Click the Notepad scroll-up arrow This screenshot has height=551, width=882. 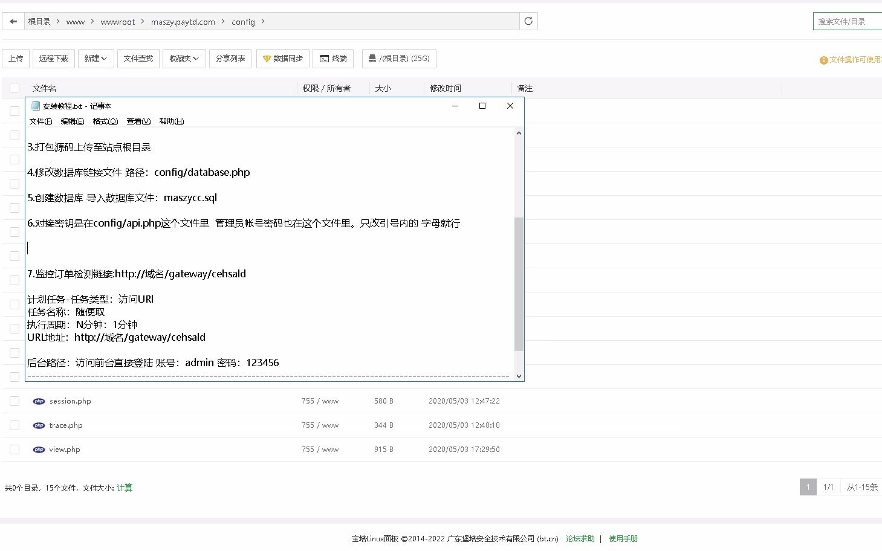click(x=519, y=133)
